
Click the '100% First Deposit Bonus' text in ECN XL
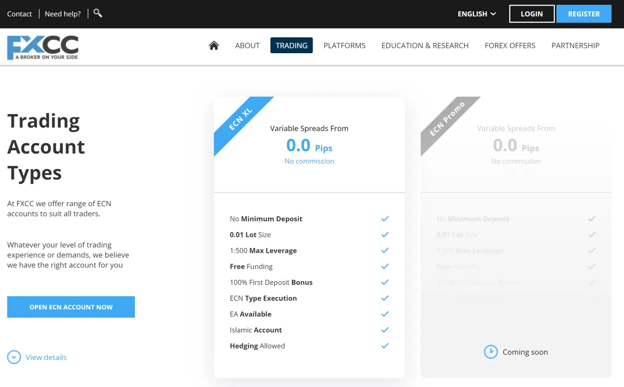point(271,282)
